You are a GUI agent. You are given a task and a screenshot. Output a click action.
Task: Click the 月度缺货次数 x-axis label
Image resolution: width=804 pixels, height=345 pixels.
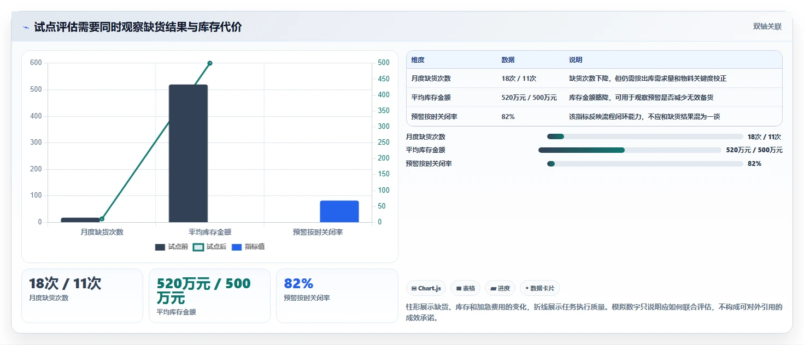pos(102,232)
